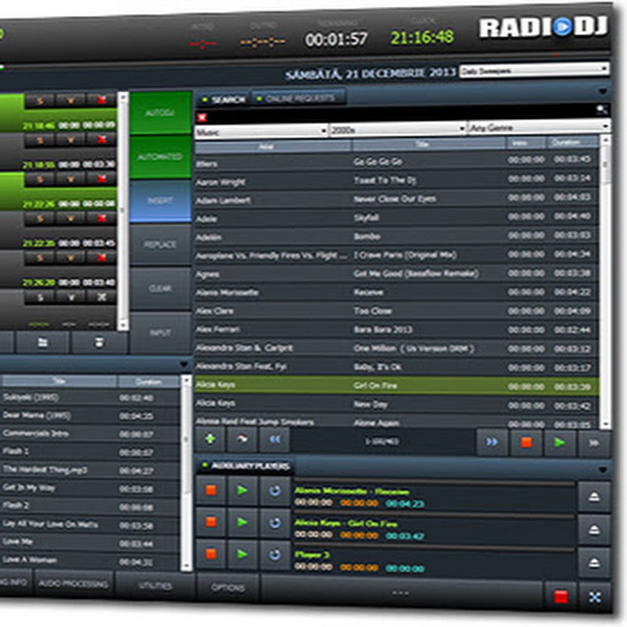Click the blue fullscreen icon in the bottom bar
Image resolution: width=627 pixels, height=627 pixels.
[x=595, y=598]
